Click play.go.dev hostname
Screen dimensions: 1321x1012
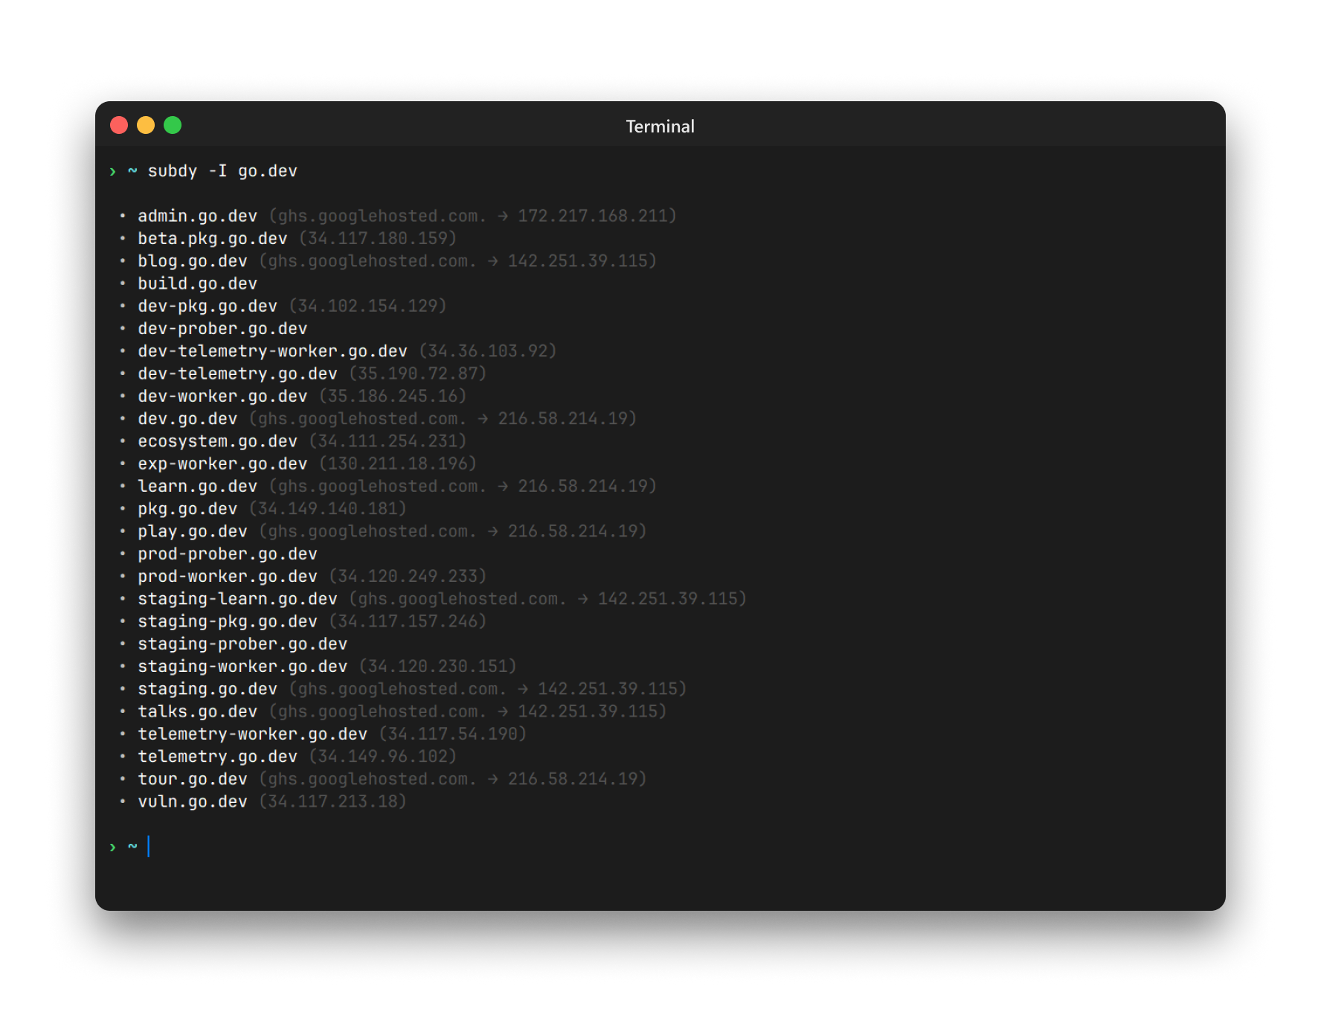(193, 531)
